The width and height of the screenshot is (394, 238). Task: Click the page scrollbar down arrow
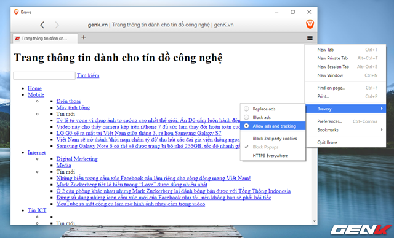point(314,221)
